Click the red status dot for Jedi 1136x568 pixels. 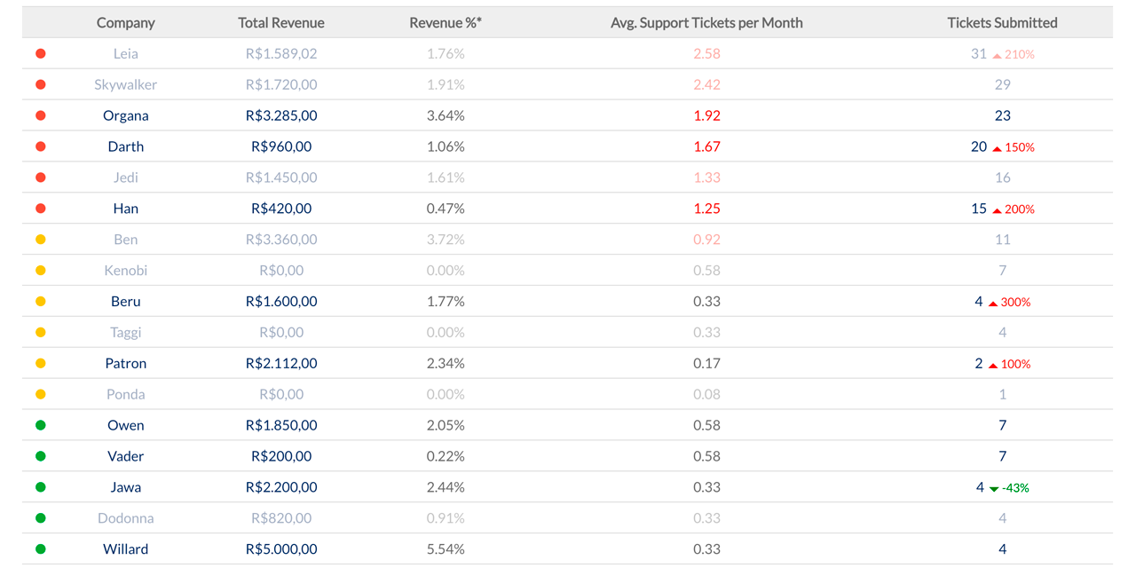pos(40,177)
